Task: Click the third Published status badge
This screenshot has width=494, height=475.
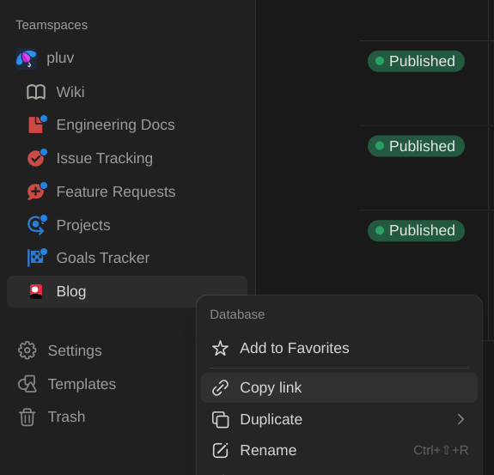Action: click(416, 230)
